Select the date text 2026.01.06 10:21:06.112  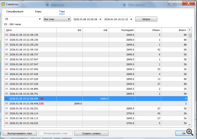click(x=24, y=118)
